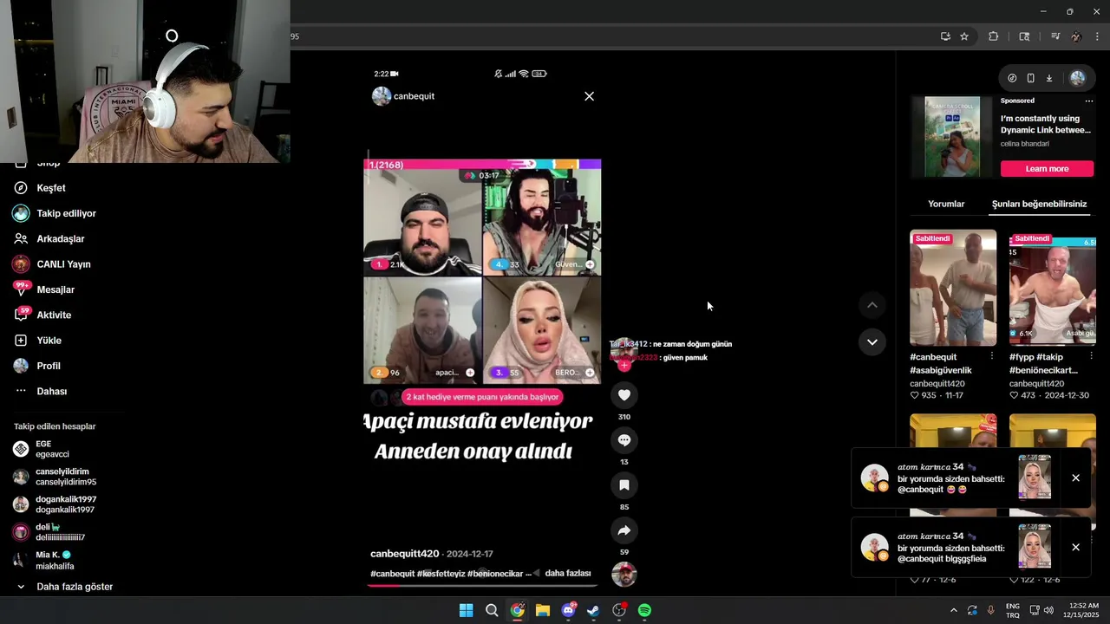Select Yükle upload option
1110x624 pixels.
click(x=38, y=341)
